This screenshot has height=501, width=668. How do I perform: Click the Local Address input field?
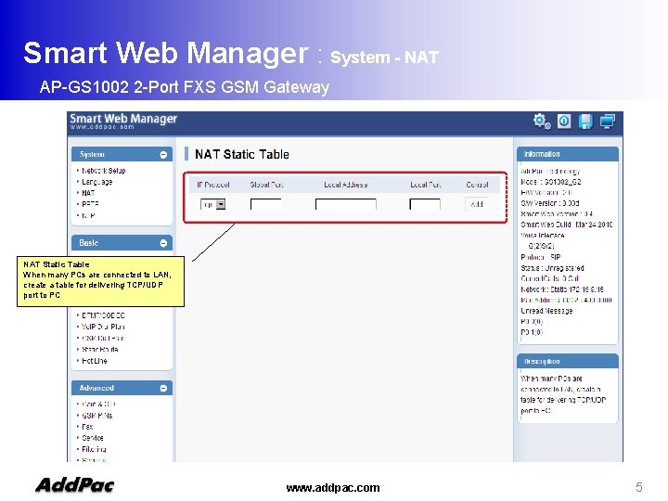click(x=345, y=204)
